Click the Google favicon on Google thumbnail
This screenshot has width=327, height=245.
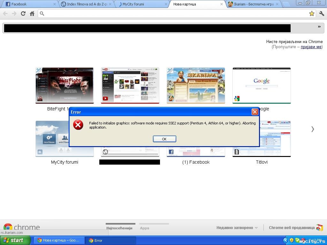coord(237,99)
